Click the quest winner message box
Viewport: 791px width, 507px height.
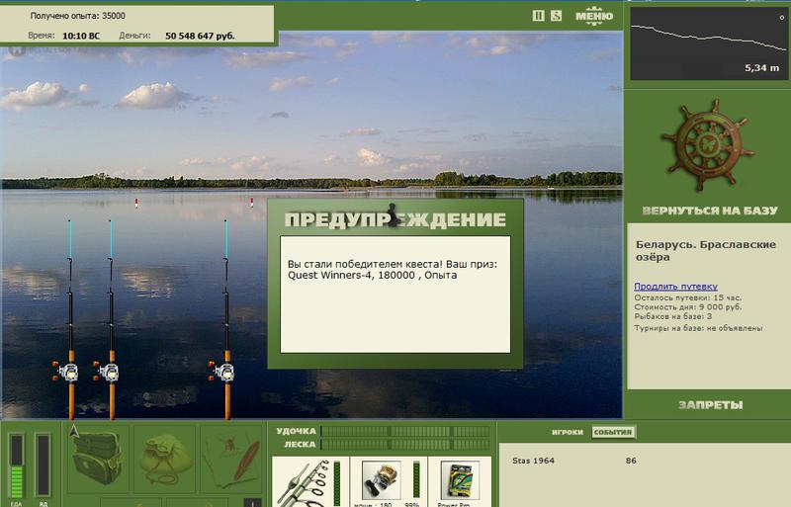[x=395, y=295]
